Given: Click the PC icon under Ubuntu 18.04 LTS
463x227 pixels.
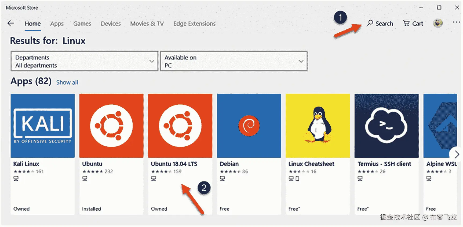Looking at the screenshot, I should point(154,179).
